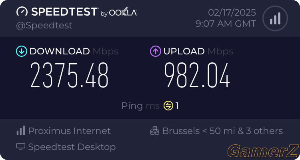
Task: Click the server location icon near Brussels
Action: (x=154, y=130)
